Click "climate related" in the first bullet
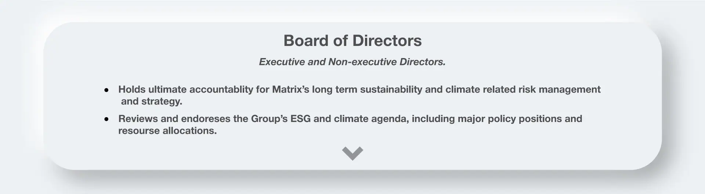 point(480,89)
